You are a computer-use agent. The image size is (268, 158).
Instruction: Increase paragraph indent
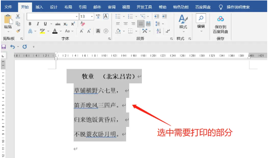[x=164, y=16]
